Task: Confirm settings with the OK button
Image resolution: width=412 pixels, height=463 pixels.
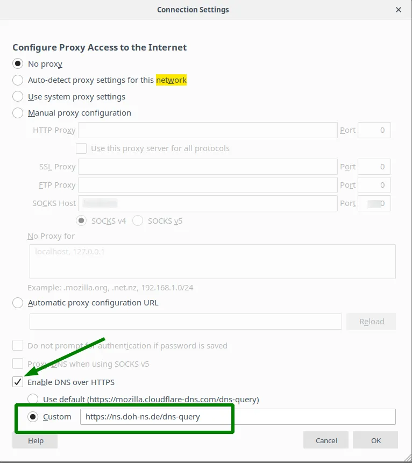Action: [x=375, y=440]
